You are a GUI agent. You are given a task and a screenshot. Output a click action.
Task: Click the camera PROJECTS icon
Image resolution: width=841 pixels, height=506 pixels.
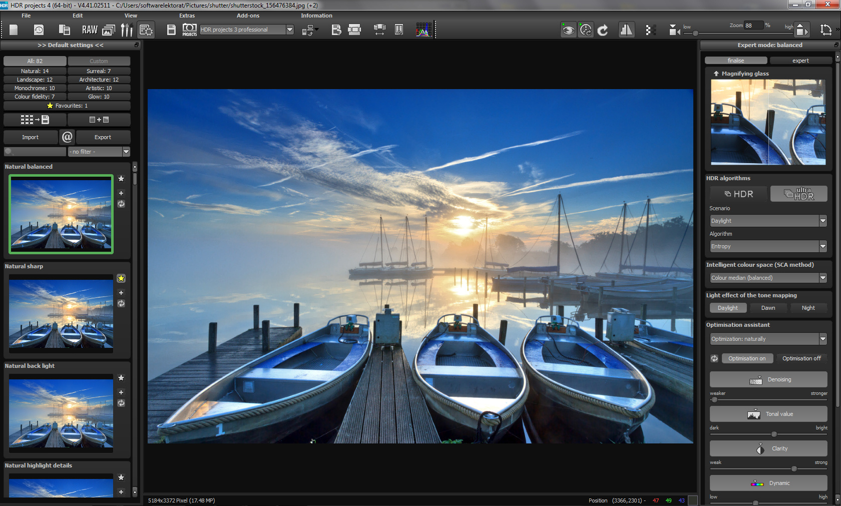click(x=190, y=30)
